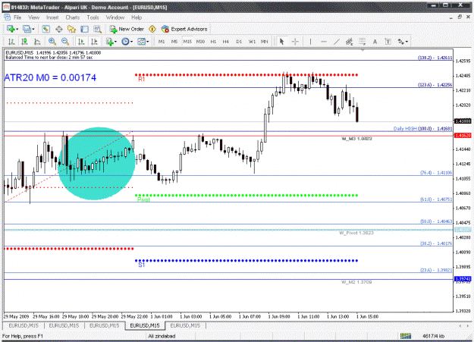Open the Templates dropdown arrow
Screen dimensions: 474x342
click(148, 42)
